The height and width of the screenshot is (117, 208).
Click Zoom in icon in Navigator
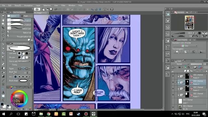[x=196, y=33]
